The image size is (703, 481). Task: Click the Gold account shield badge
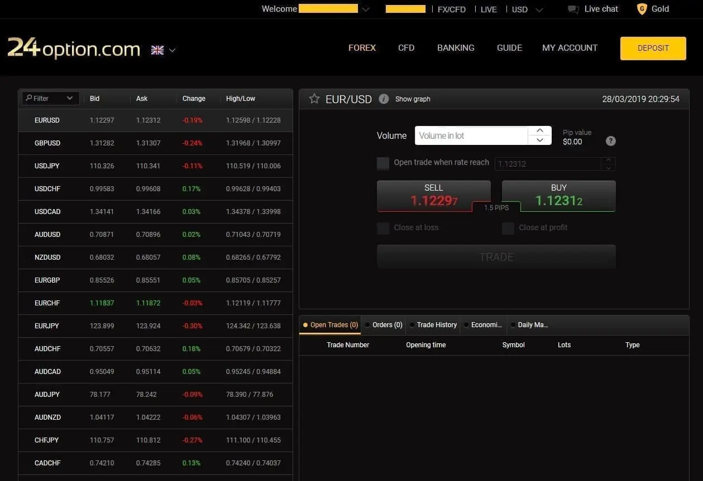642,9
